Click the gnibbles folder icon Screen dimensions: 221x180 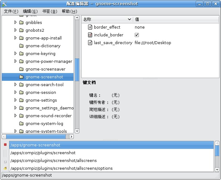tap(21, 22)
